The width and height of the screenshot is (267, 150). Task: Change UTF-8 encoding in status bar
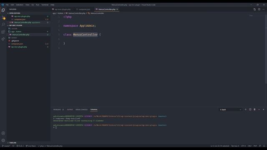tap(243, 146)
